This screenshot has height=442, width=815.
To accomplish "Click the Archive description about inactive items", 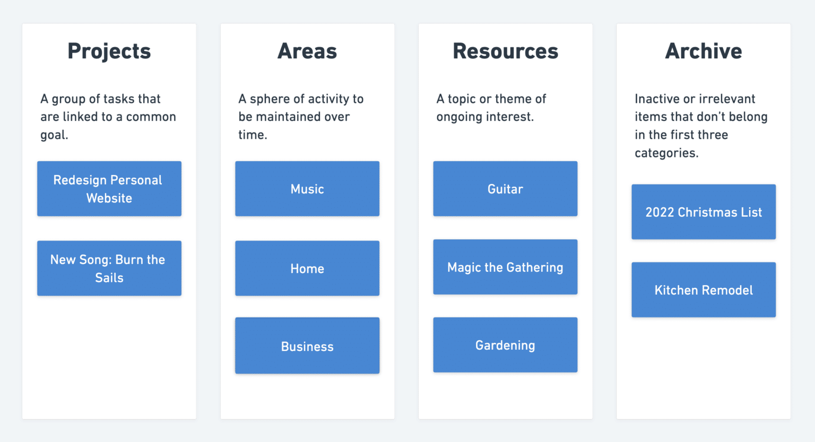I will [x=700, y=126].
